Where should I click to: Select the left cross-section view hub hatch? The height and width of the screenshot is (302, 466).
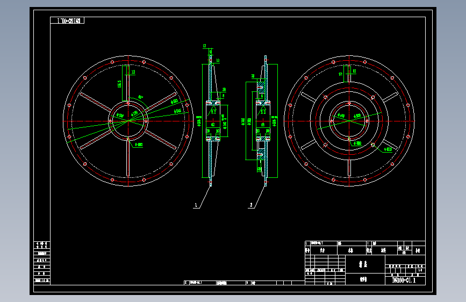click(213, 103)
